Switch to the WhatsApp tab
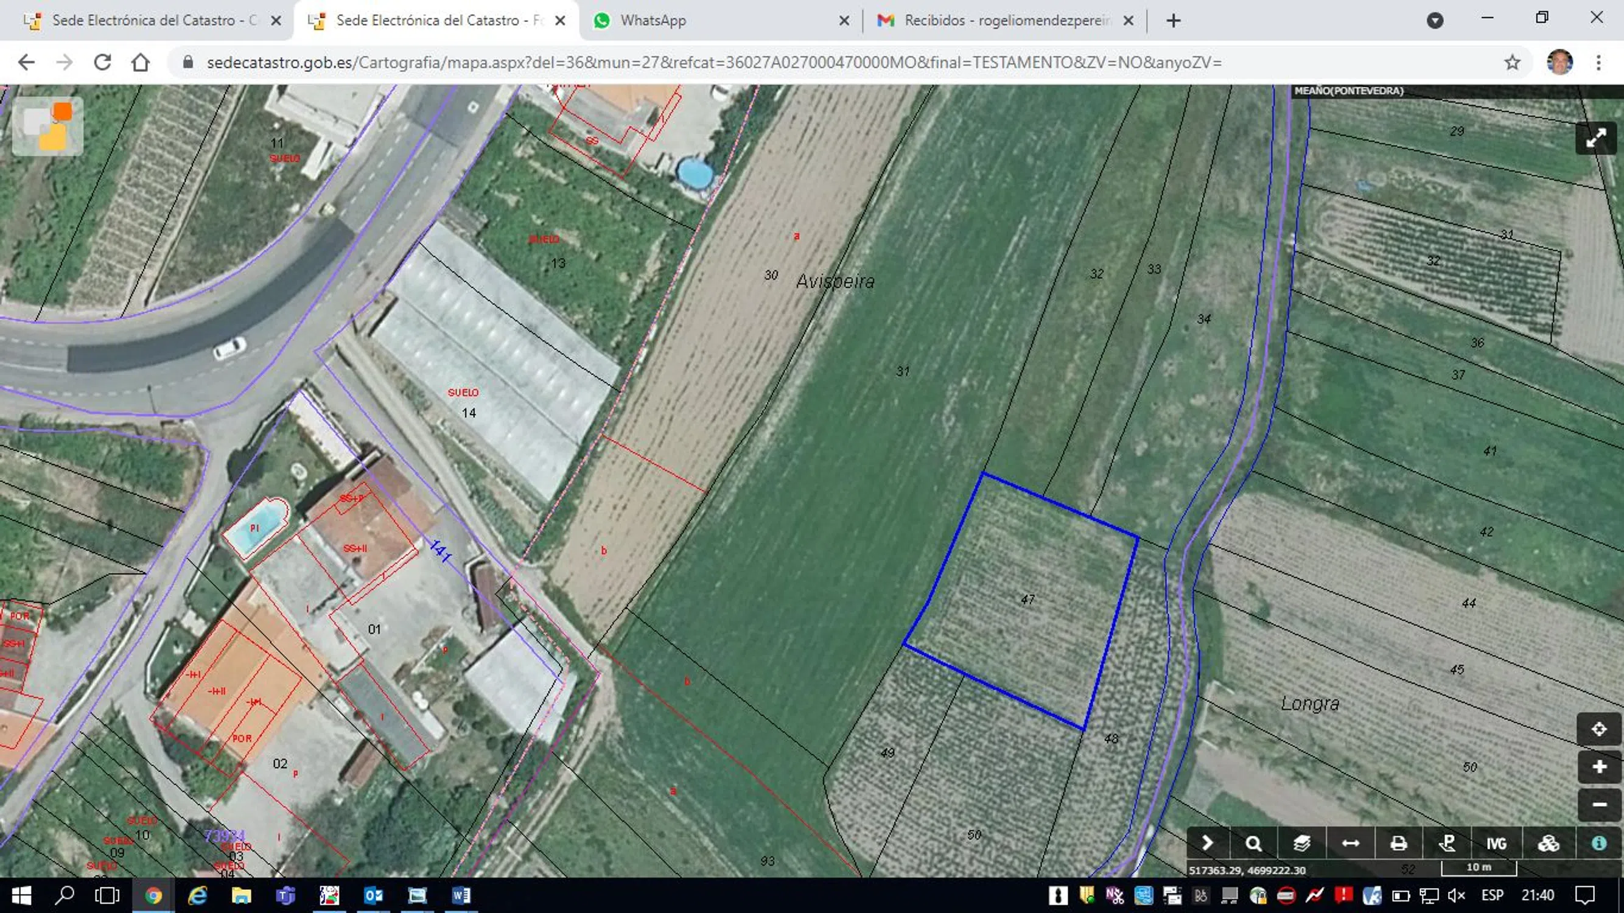 point(653,21)
